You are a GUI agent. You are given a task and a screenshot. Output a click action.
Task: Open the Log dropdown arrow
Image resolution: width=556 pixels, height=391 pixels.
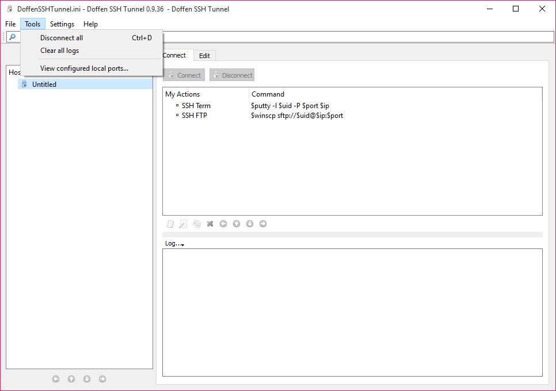pyautogui.click(x=182, y=244)
